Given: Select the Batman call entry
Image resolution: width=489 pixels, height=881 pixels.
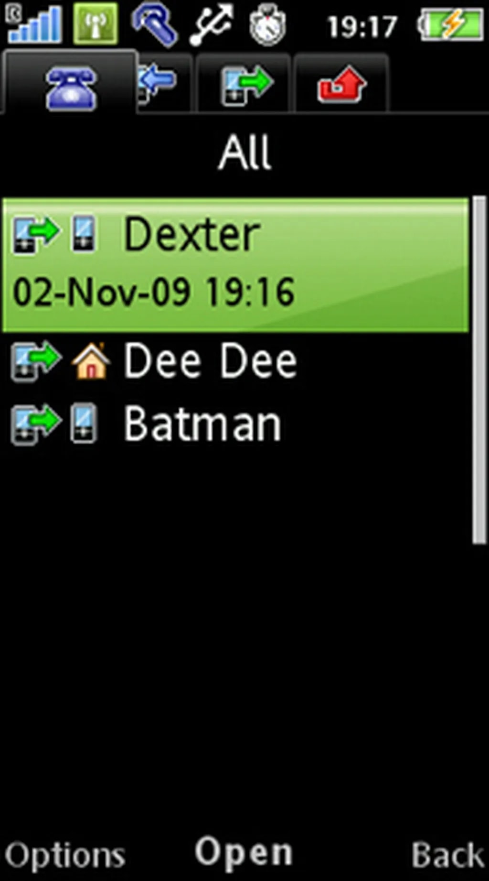Looking at the screenshot, I should pyautogui.click(x=236, y=424).
